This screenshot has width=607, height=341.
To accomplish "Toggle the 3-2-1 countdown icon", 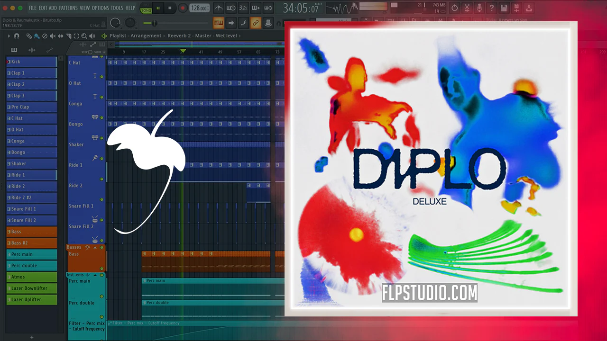I will click(x=243, y=8).
